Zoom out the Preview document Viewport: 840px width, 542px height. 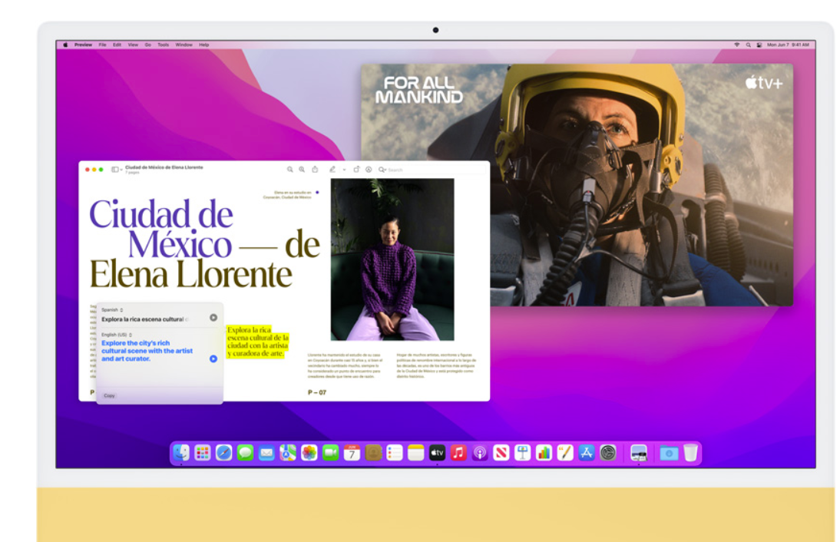289,169
